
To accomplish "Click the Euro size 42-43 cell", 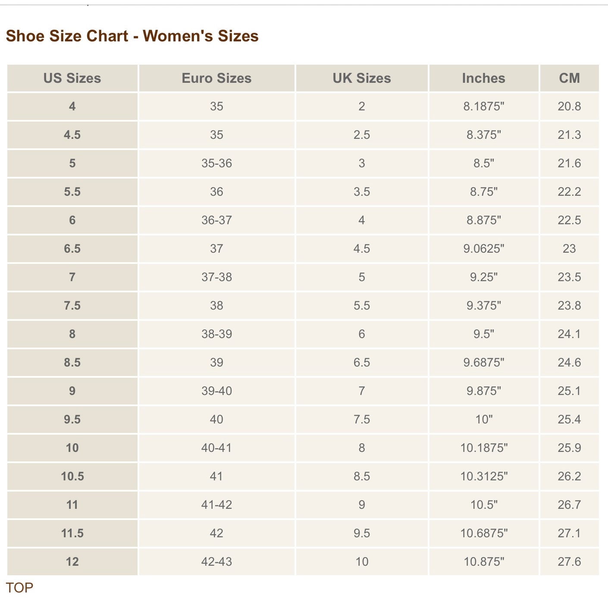I will [x=216, y=561].
